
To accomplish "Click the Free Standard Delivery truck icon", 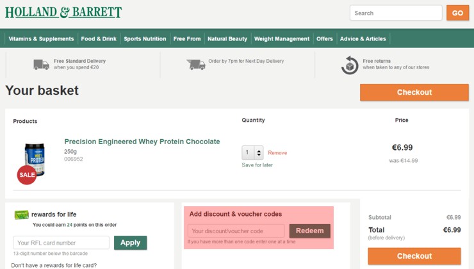I will tap(41, 65).
